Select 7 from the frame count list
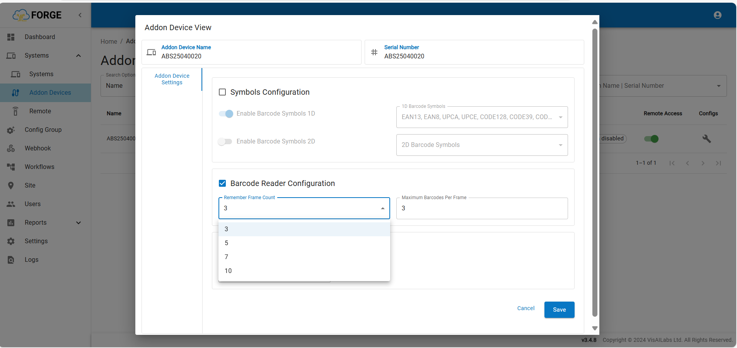The image size is (737, 348). pos(227,257)
